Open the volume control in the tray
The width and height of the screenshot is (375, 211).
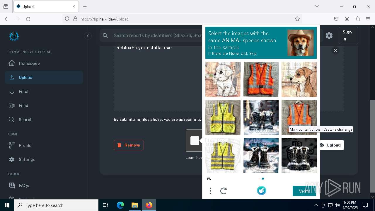tap(337, 205)
